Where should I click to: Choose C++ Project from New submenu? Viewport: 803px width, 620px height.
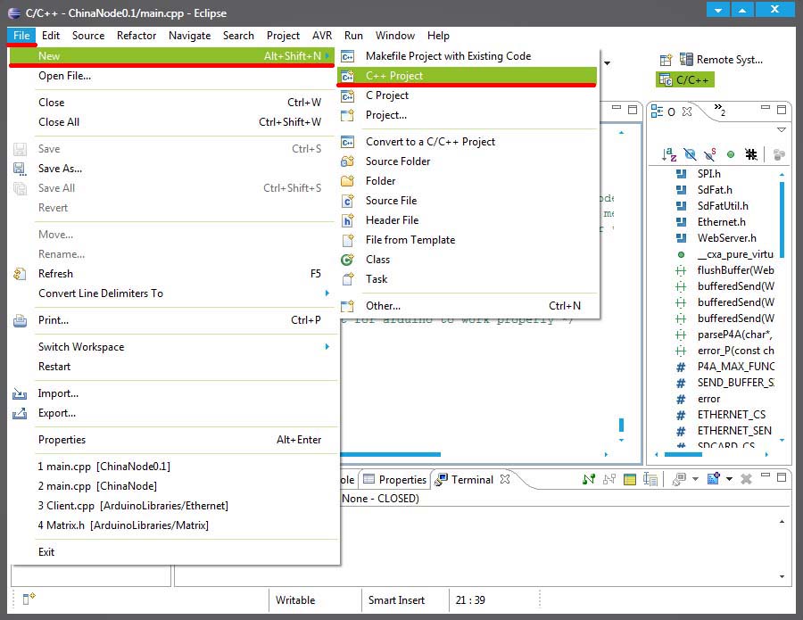pos(467,76)
